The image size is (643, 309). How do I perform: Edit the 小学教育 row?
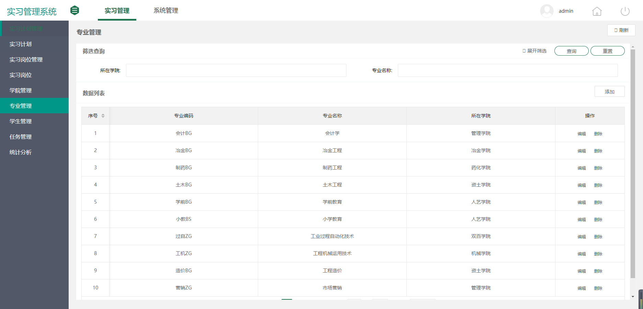coord(582,219)
